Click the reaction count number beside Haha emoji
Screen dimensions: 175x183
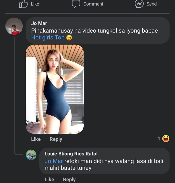[x=159, y=139]
